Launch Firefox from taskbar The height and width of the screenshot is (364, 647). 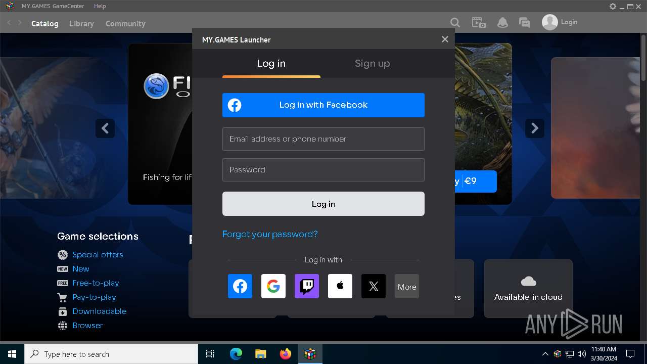pos(286,354)
